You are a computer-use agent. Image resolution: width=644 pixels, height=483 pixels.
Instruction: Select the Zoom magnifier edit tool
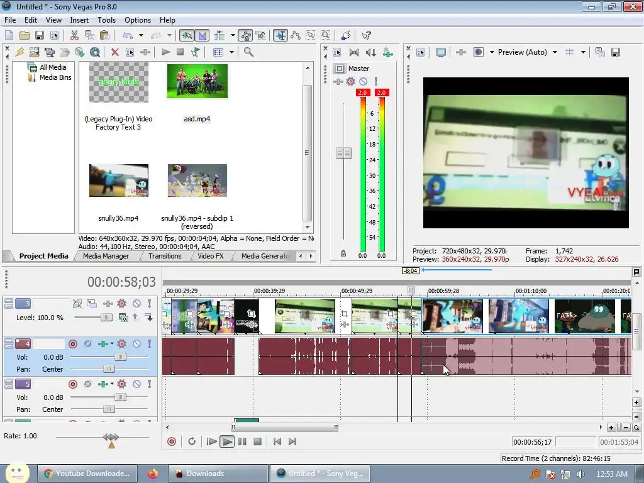click(x=326, y=35)
